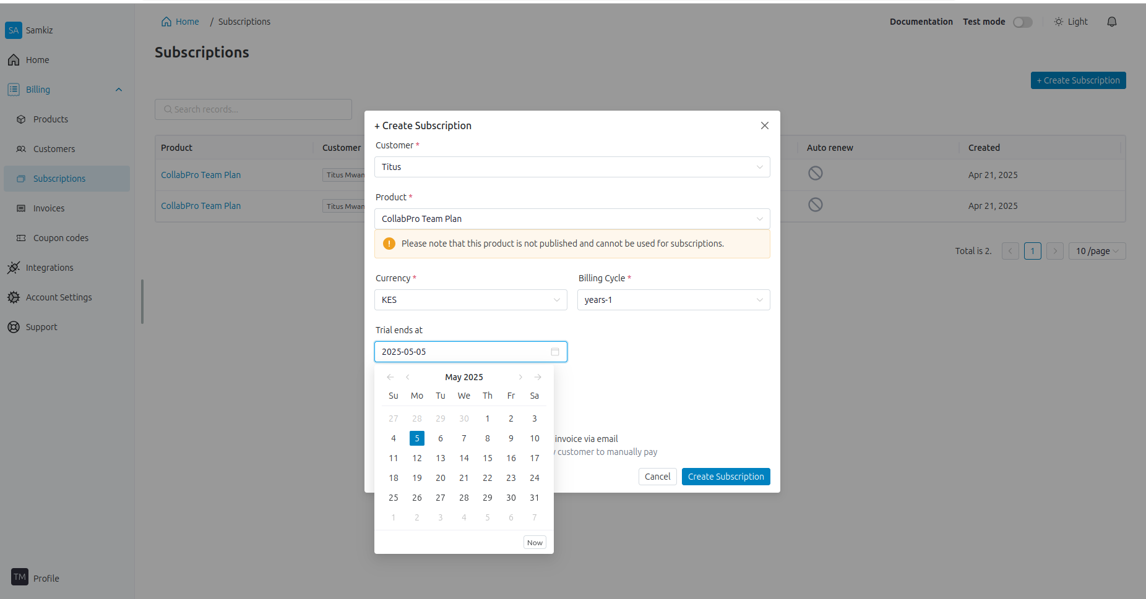Image resolution: width=1146 pixels, height=599 pixels.
Task: Click the calendar icon in the trial date field
Action: point(554,352)
